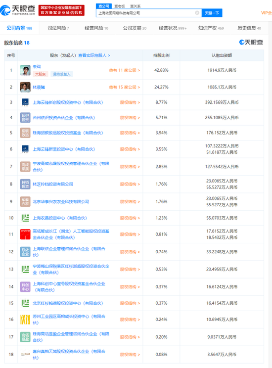Switch to 司法风险 tab
Image resolution: width=272 pixels, height=368 pixels.
(58, 28)
